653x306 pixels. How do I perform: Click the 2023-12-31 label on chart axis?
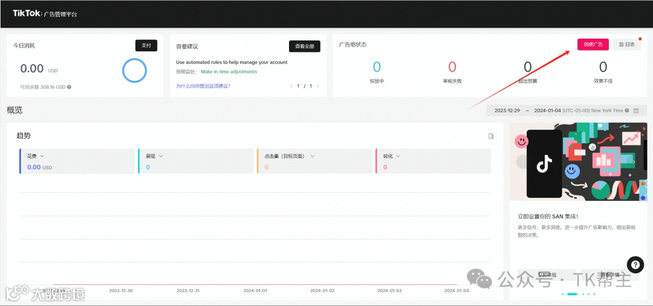(x=188, y=291)
